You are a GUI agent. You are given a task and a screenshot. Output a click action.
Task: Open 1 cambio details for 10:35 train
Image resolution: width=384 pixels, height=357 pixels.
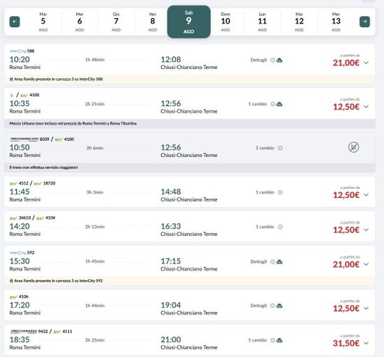[258, 104]
